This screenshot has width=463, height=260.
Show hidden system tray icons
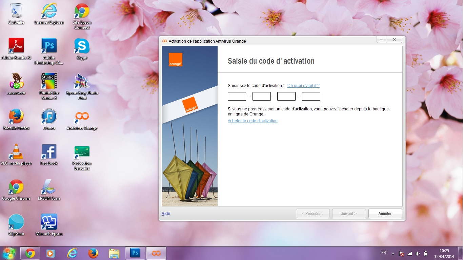pyautogui.click(x=393, y=253)
